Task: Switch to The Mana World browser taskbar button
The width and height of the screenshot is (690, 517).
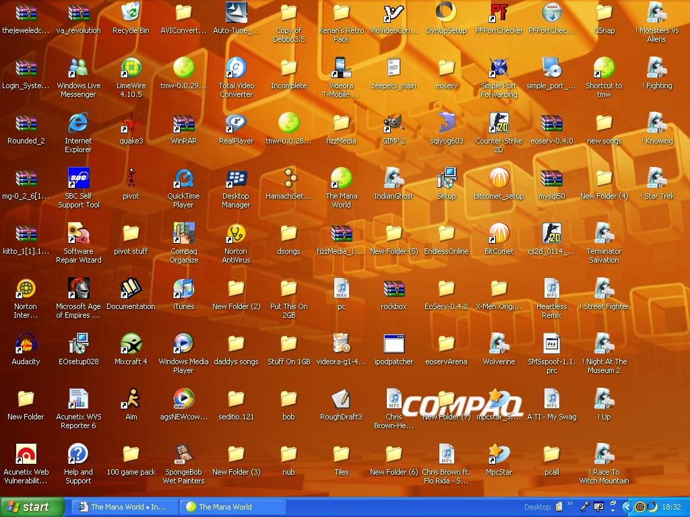Action: 124,507
